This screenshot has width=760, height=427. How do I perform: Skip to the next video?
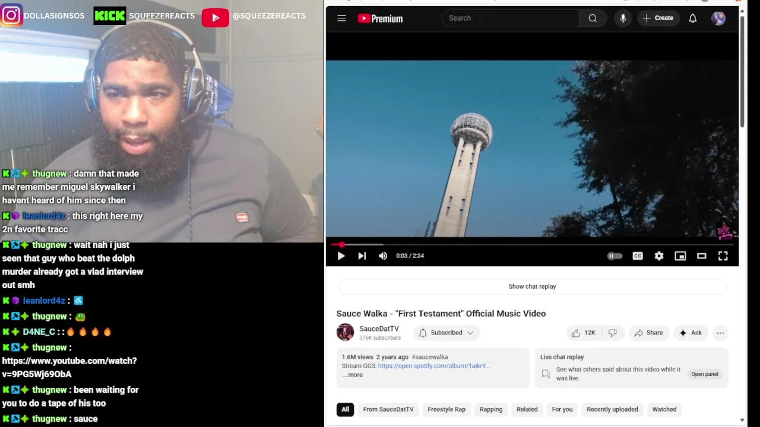click(362, 256)
